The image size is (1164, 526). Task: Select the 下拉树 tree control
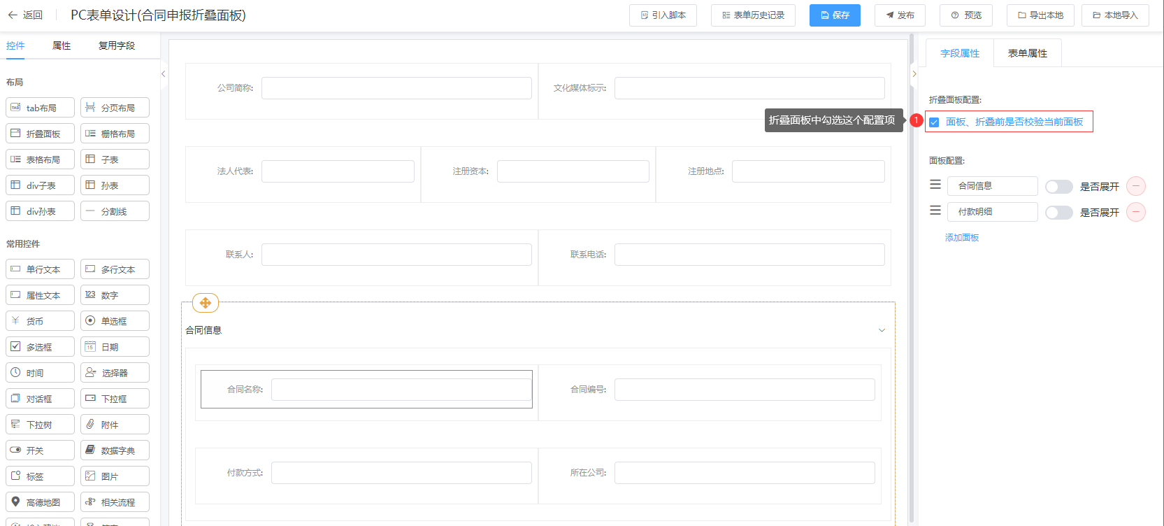coord(40,425)
